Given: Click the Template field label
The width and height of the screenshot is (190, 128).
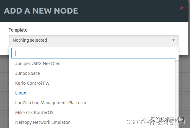Looking at the screenshot, I should pyautogui.click(x=18, y=30).
